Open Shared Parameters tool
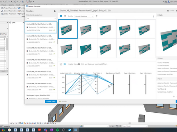 pyautogui.click(x=9, y=11)
